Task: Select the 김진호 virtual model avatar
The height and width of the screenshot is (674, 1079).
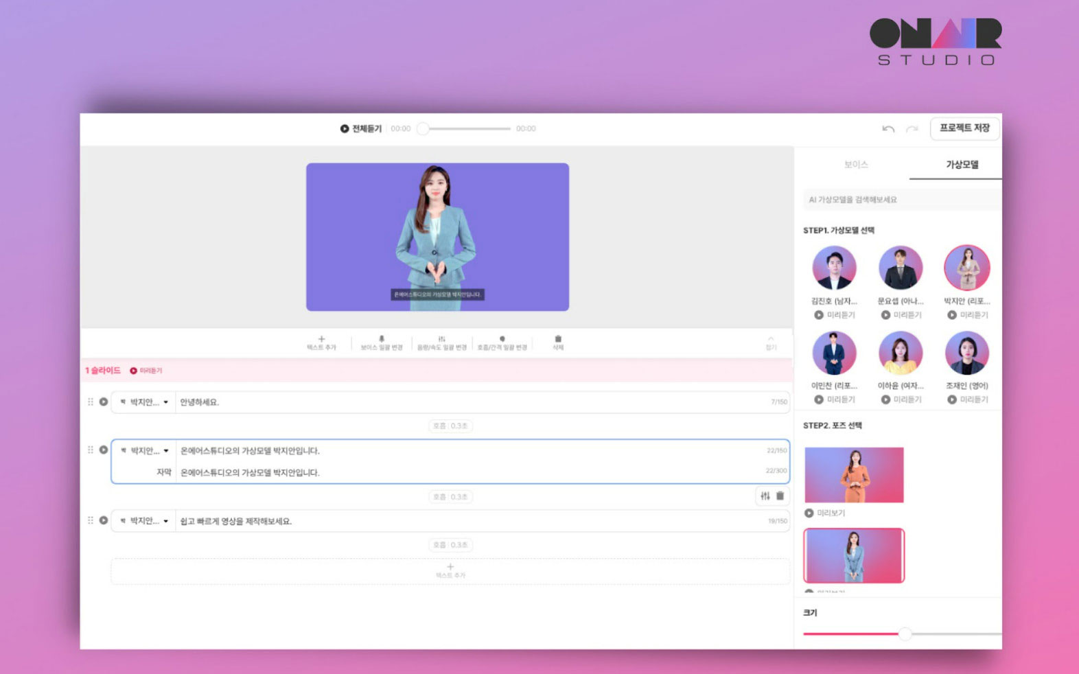Action: pos(834,268)
